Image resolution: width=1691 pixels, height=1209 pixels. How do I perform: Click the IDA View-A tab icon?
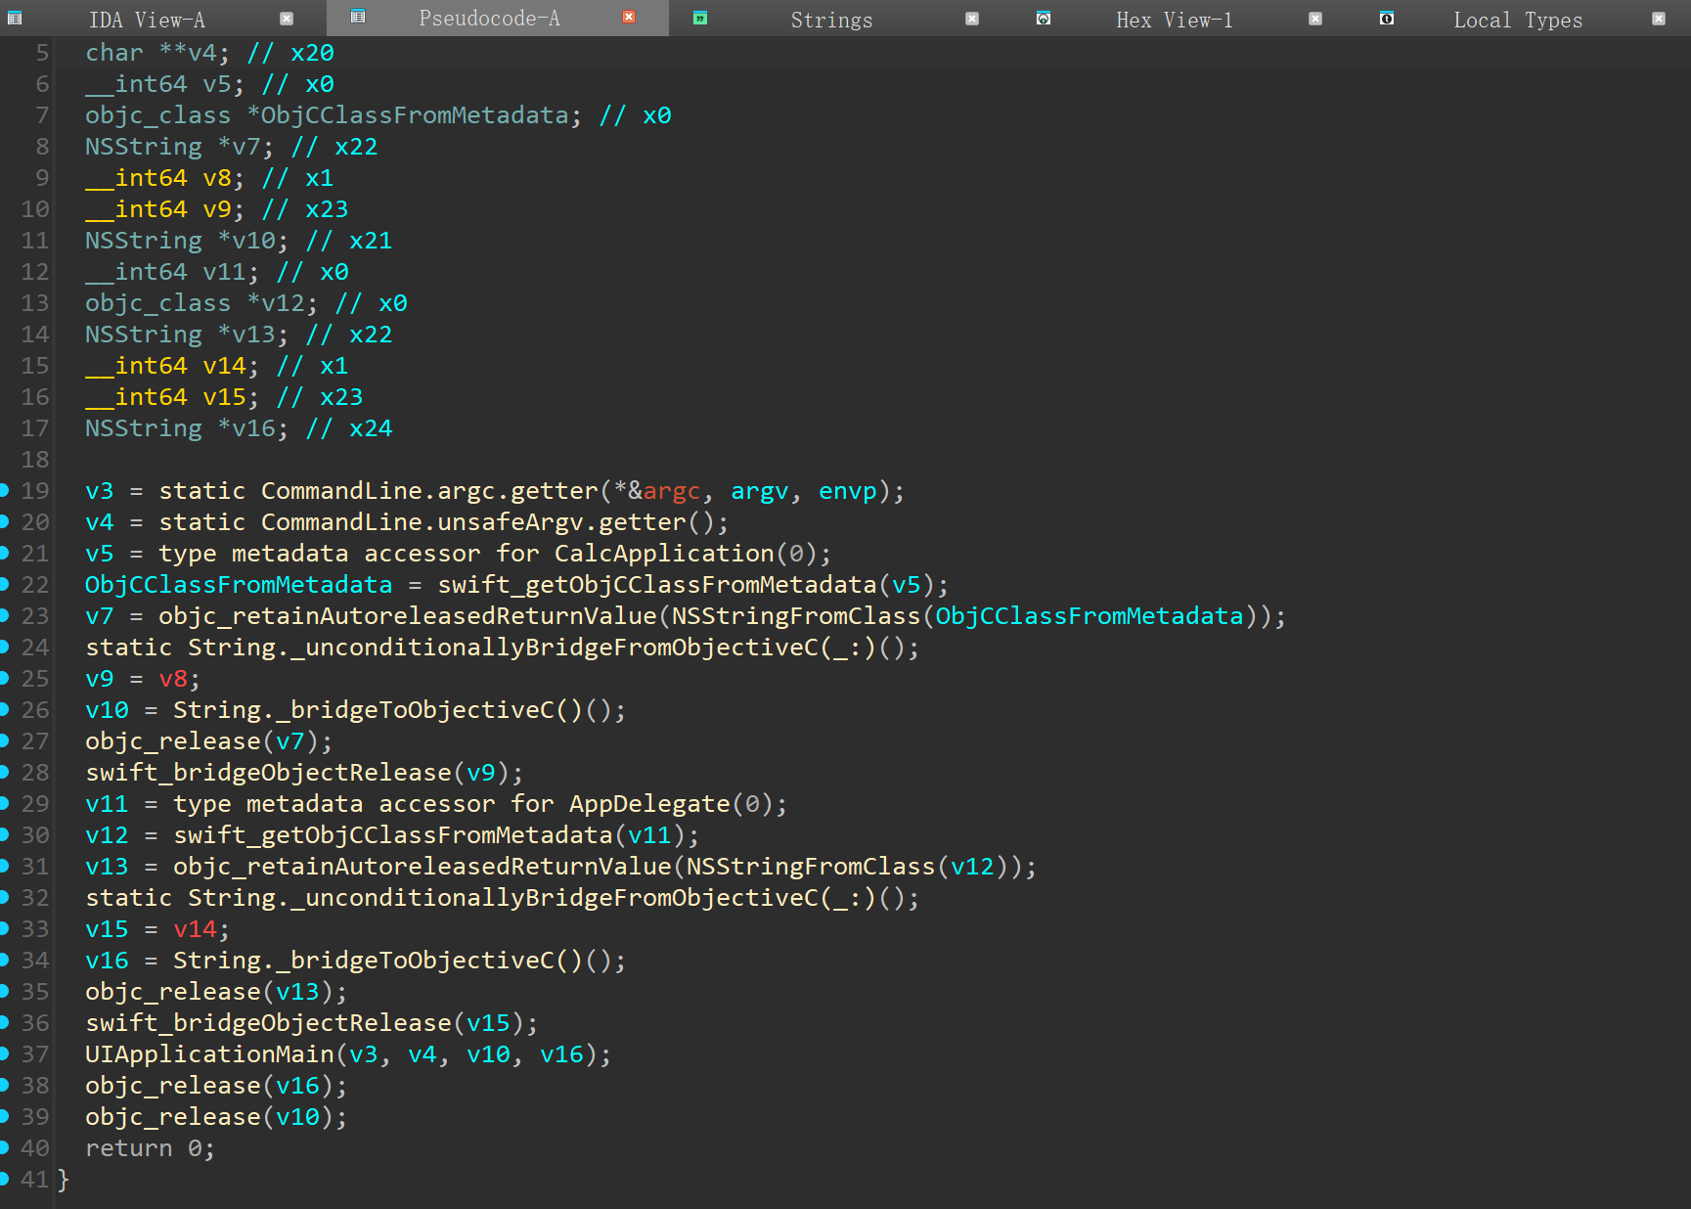point(15,19)
